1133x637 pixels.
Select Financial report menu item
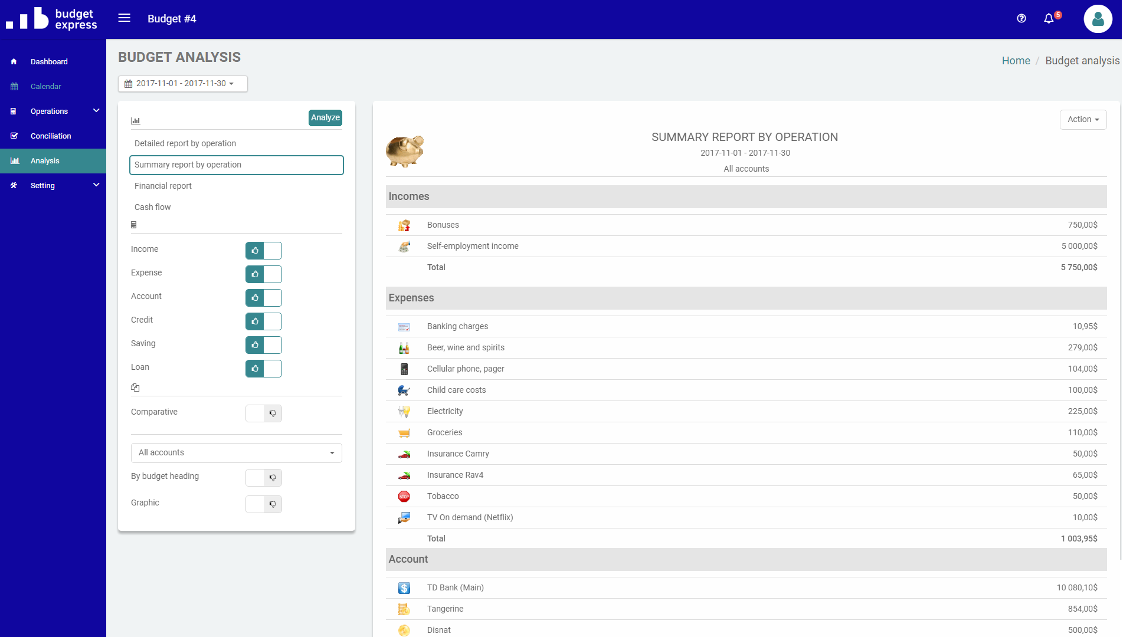(x=162, y=185)
